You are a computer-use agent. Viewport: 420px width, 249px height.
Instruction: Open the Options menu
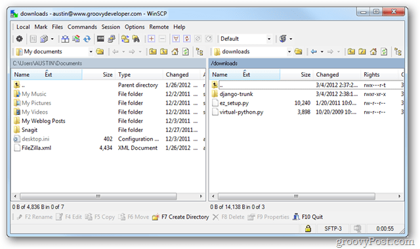pos(135,27)
